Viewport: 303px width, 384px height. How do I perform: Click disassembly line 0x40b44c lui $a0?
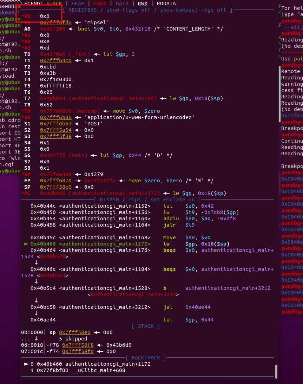(122, 206)
